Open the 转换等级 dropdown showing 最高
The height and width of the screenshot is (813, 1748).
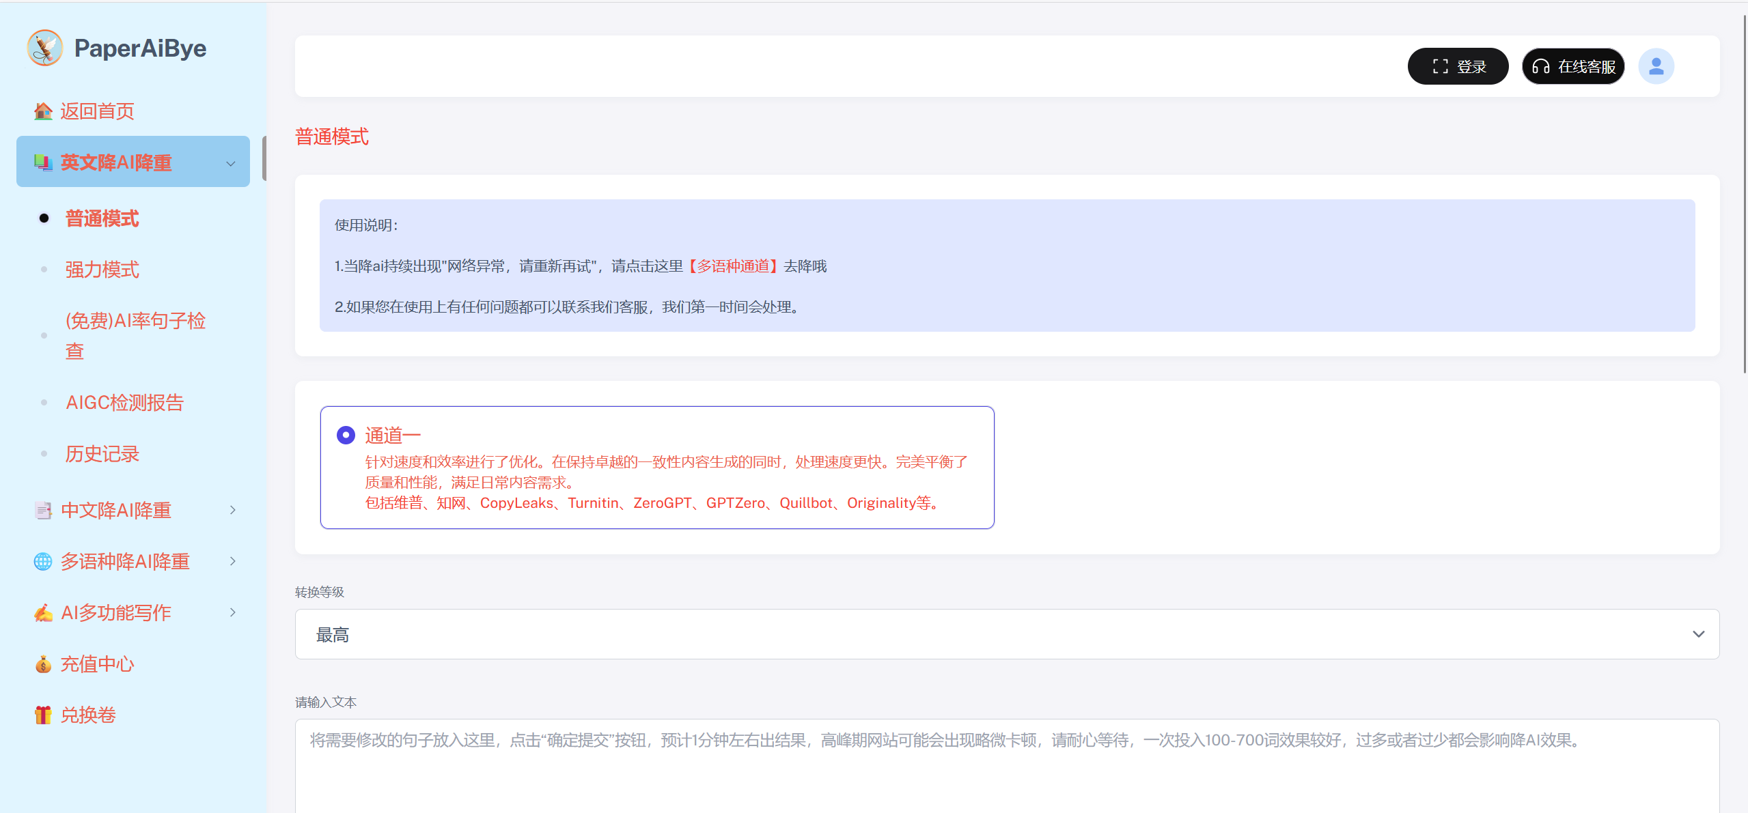tap(1006, 634)
